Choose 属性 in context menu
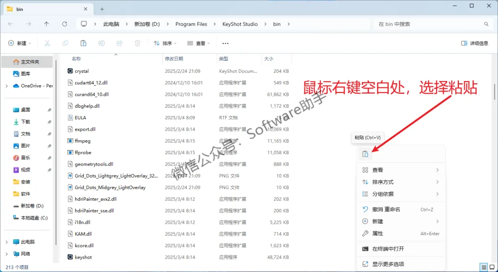498x272 pixels. pos(401,234)
